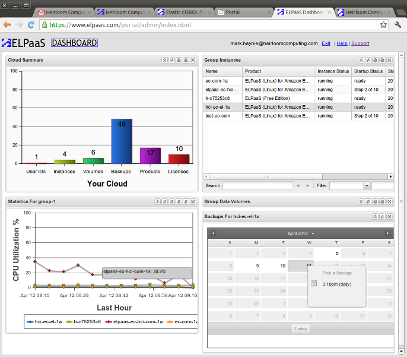Image resolution: width=407 pixels, height=357 pixels.
Task: Sort by the Startup Status column header
Action: pyautogui.click(x=368, y=71)
